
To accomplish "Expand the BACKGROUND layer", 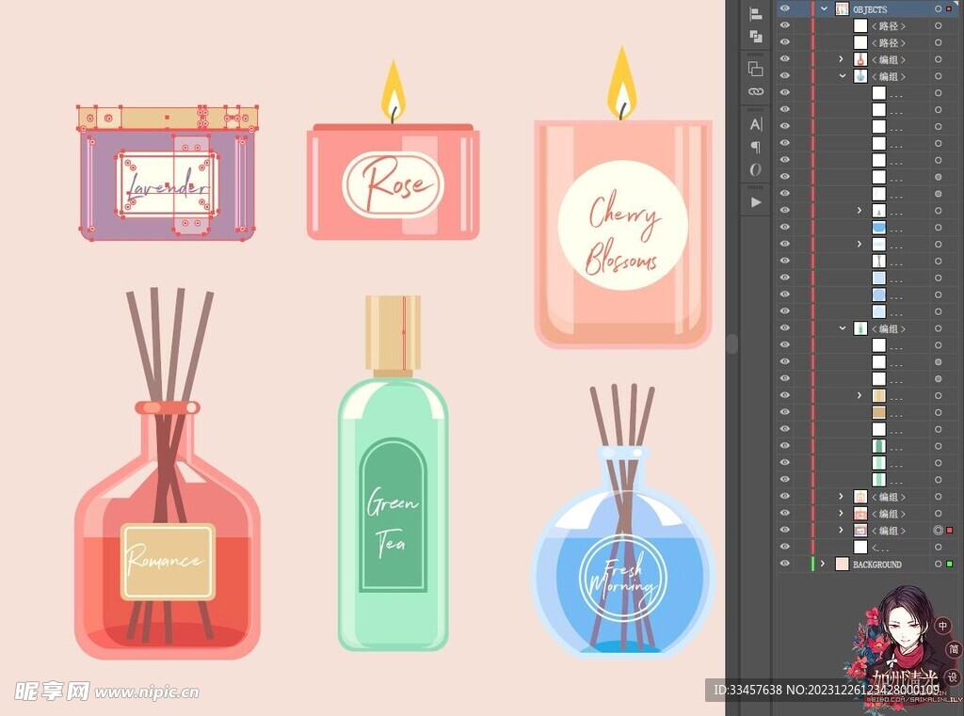I will pyautogui.click(x=823, y=564).
